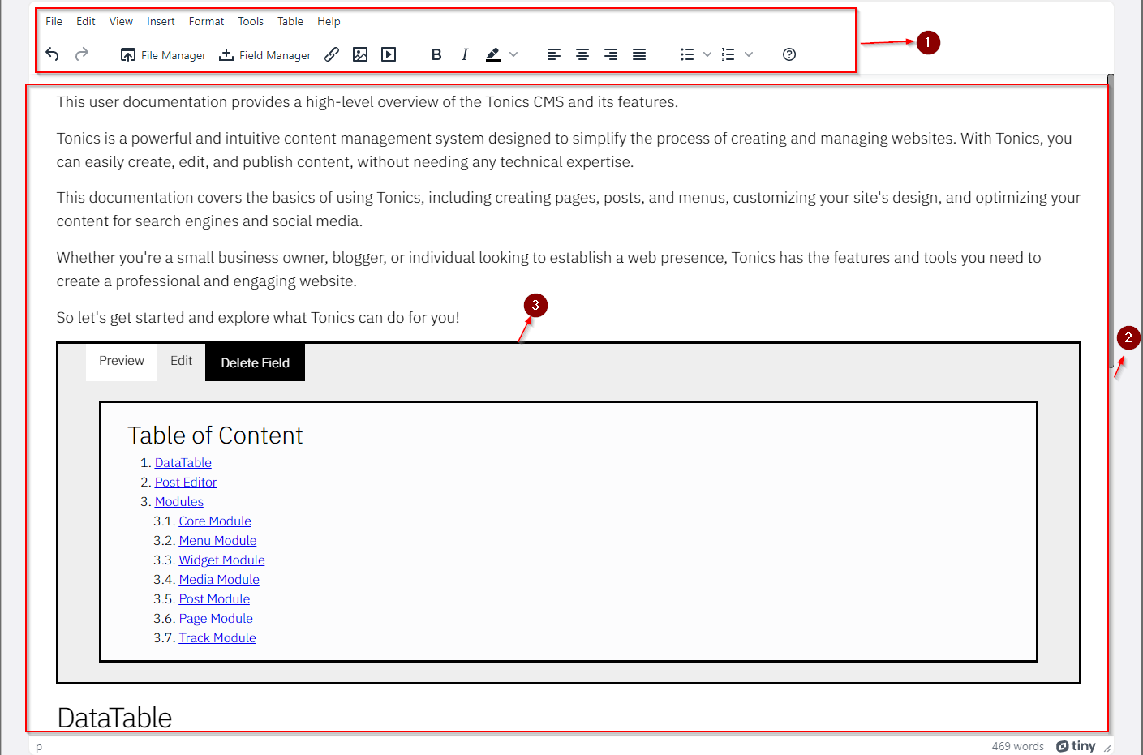Click the 469 words counter
1143x755 pixels.
pyautogui.click(x=1017, y=746)
